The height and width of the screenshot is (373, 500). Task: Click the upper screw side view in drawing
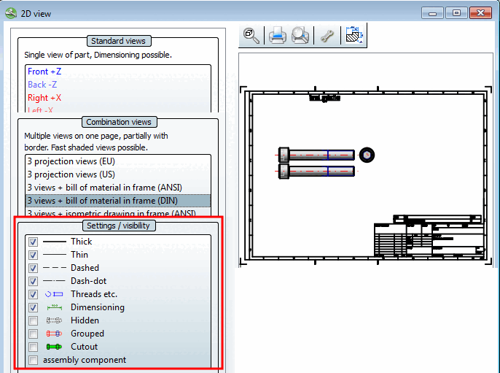pyautogui.click(x=316, y=155)
